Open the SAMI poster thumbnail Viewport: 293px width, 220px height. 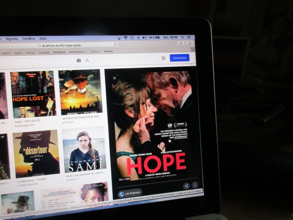click(84, 150)
